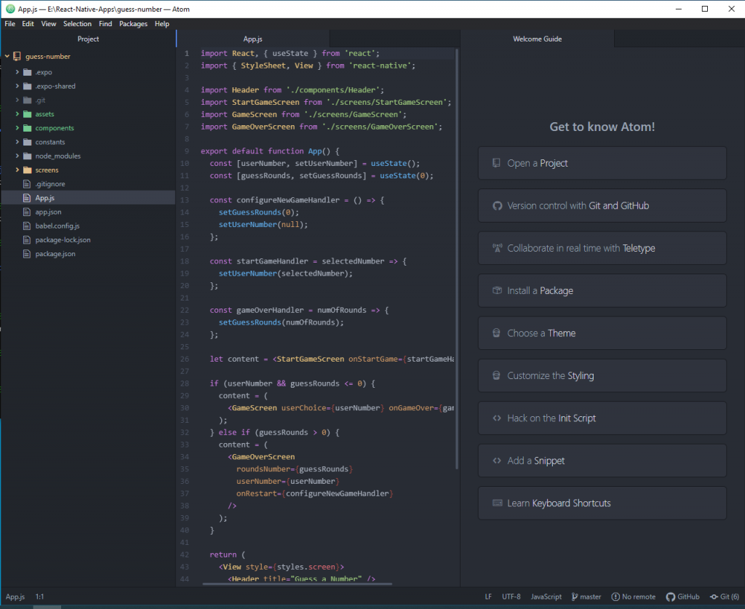Click the constants folder icon
This screenshot has height=609, width=745.
click(x=28, y=142)
